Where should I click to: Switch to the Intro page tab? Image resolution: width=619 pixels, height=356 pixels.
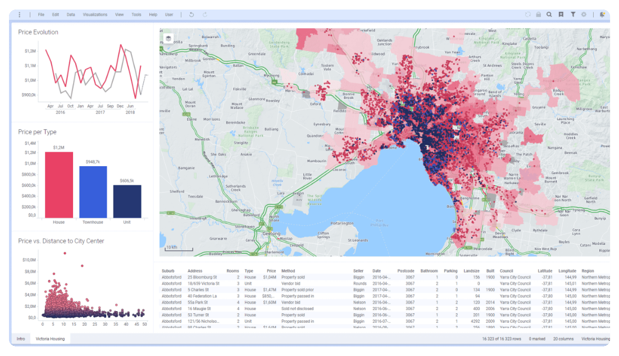pos(21,339)
